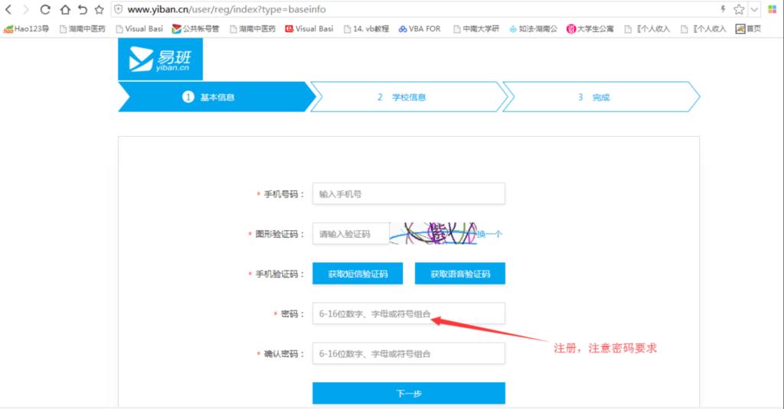Expand the dropdown arrow beside the favorite star

click(x=755, y=9)
